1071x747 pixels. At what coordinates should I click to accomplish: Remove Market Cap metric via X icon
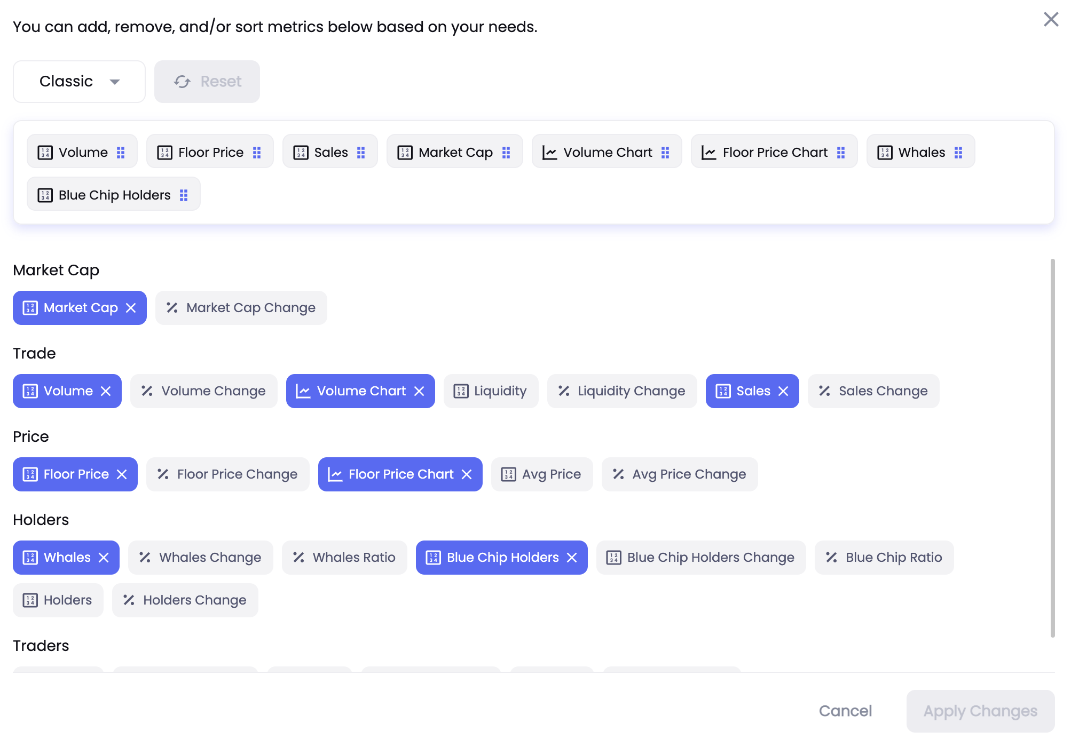click(131, 308)
